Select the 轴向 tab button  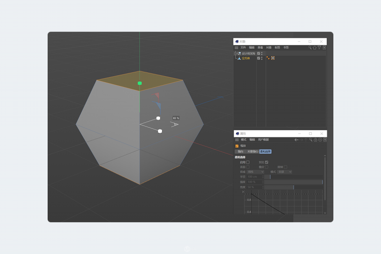241,151
